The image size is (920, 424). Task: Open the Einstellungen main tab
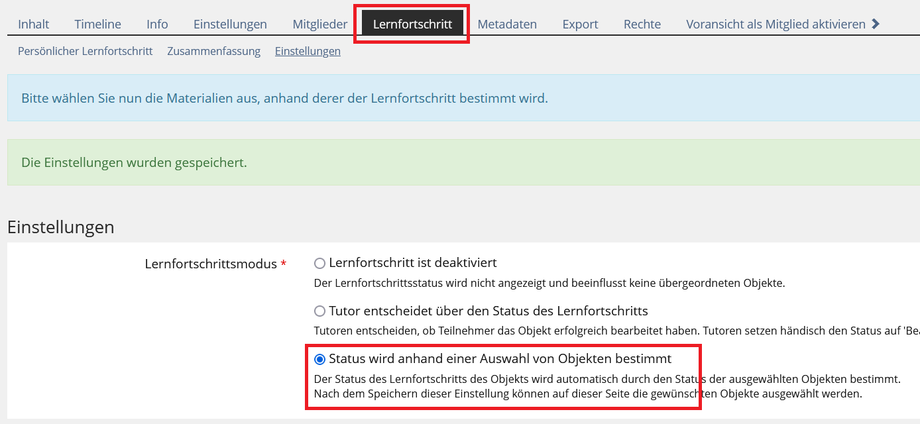click(230, 25)
